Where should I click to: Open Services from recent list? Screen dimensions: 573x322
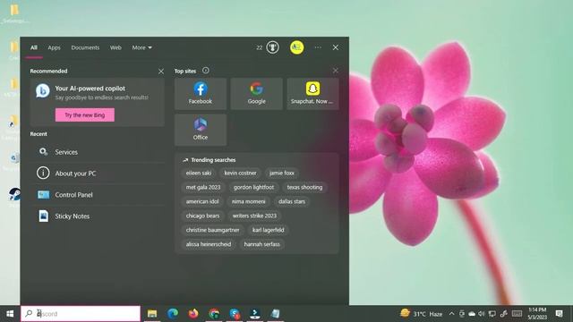pos(98,152)
